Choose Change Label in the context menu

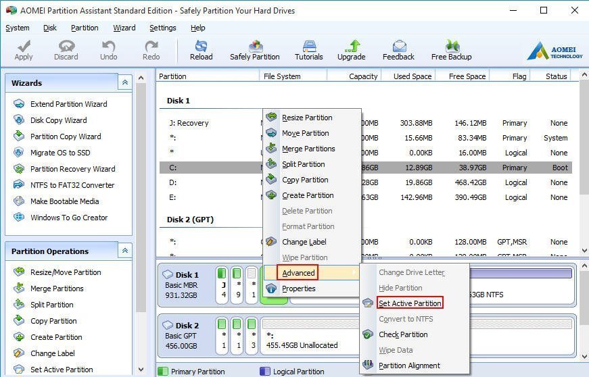312,242
